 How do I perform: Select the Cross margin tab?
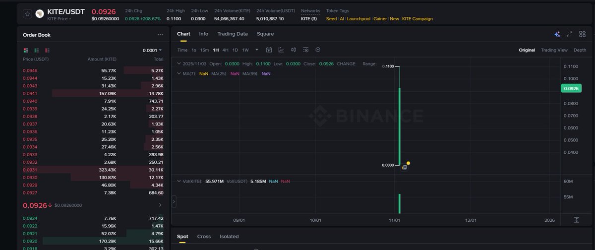(x=204, y=237)
